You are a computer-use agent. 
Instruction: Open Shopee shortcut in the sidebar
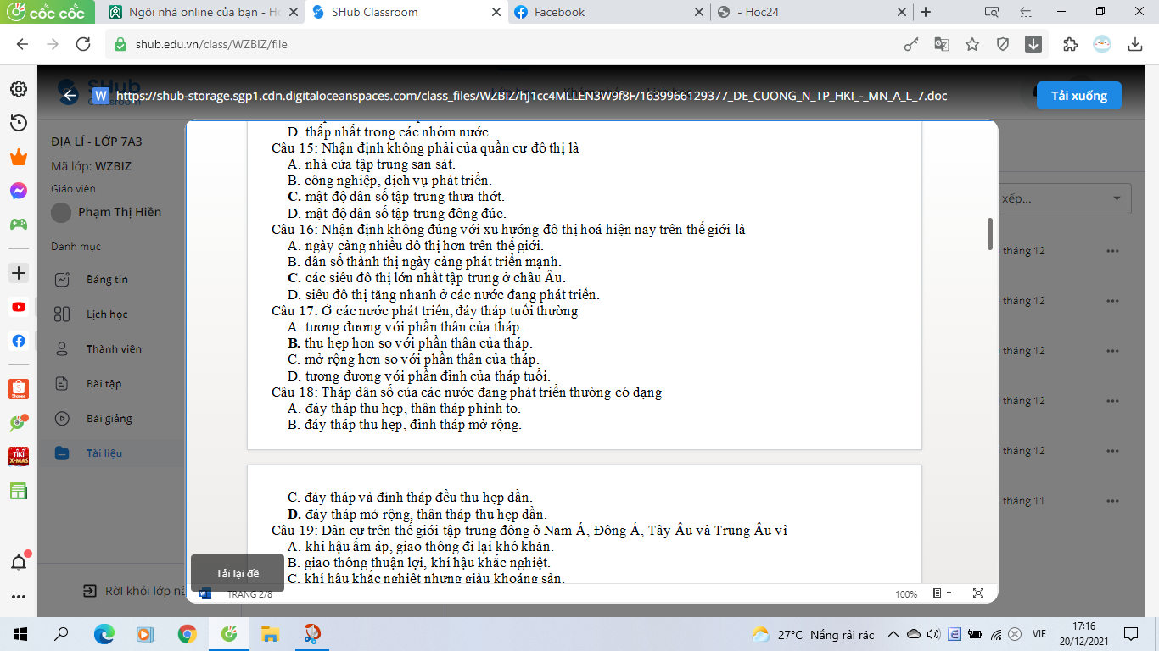click(x=18, y=389)
